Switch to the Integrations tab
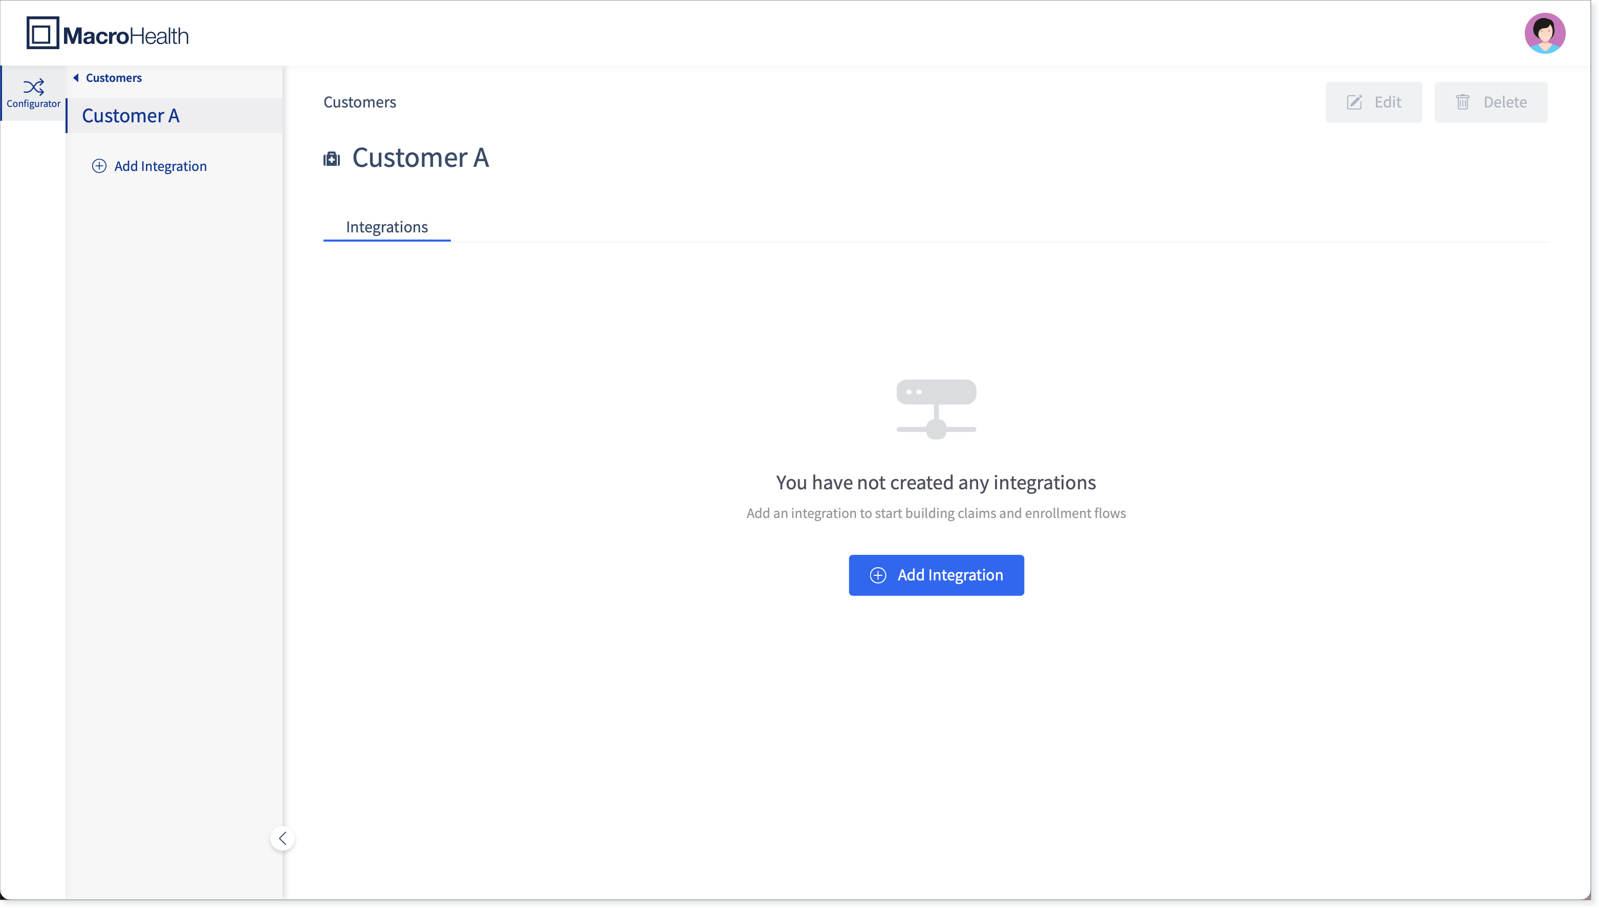 click(386, 227)
